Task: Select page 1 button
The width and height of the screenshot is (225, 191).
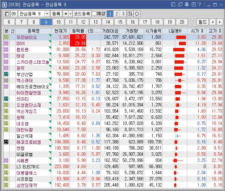Action: pyautogui.click(x=110, y=14)
